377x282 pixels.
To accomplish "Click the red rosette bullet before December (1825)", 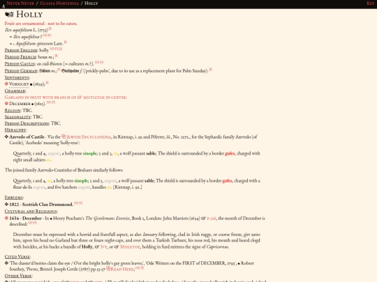I will tap(6, 104).
